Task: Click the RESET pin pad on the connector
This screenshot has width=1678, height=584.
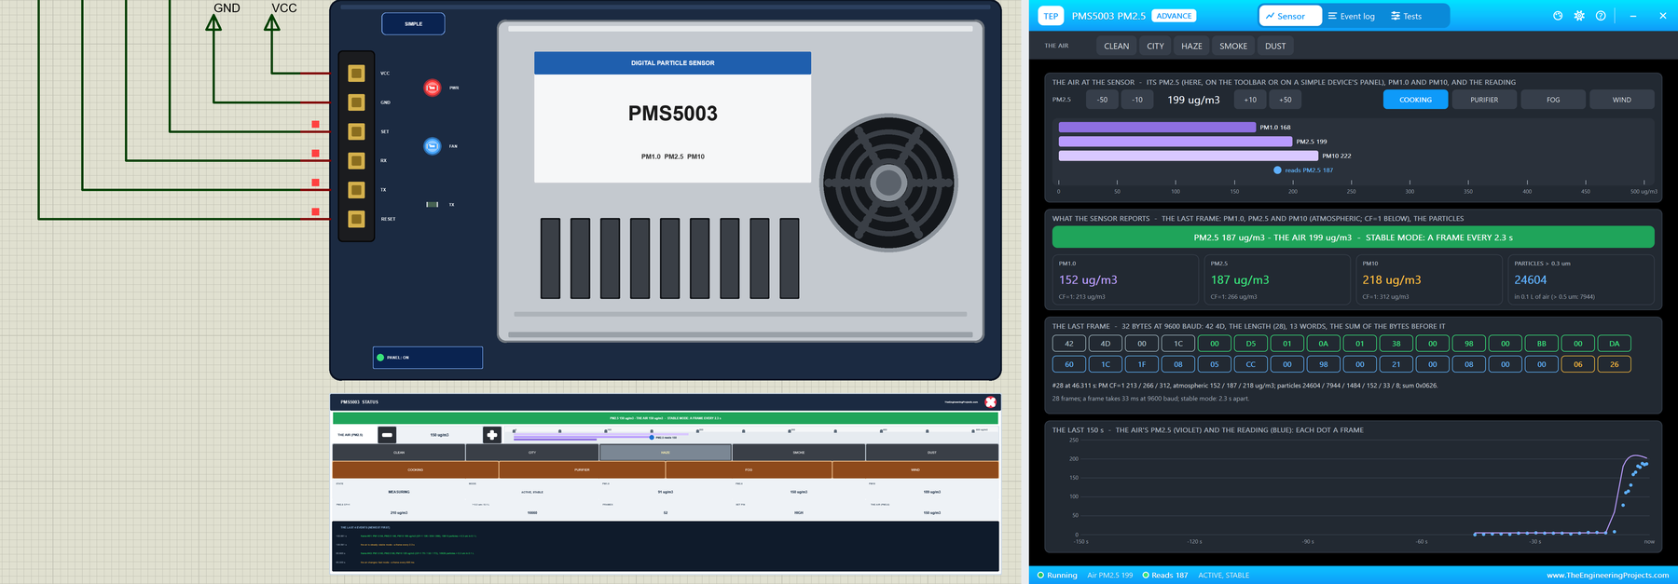Action: pos(356,219)
